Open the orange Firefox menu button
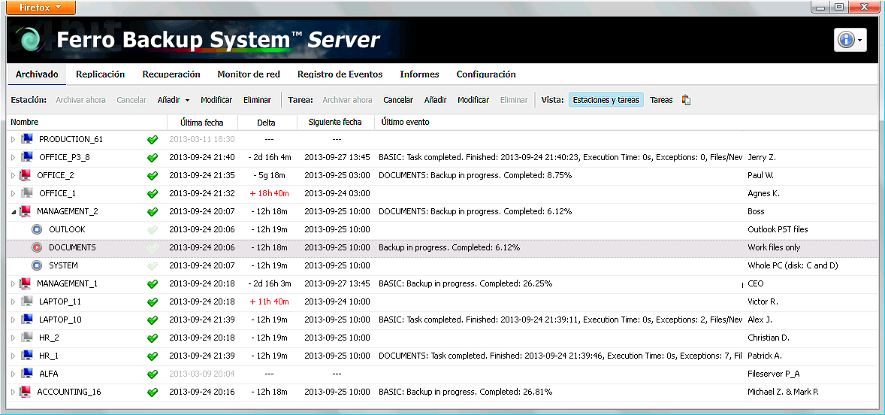The width and height of the screenshot is (885, 415). click(38, 8)
